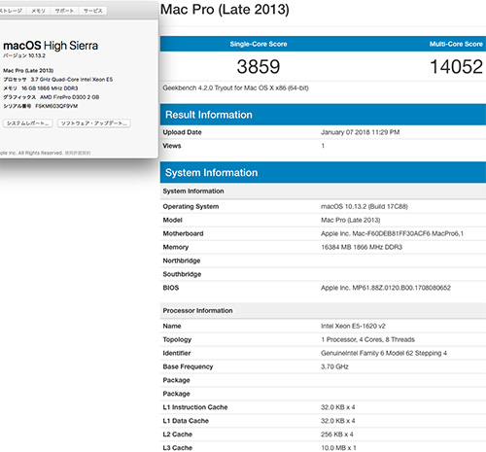Select the 3.70 GHz frequency value
The image size is (486, 452).
(334, 366)
